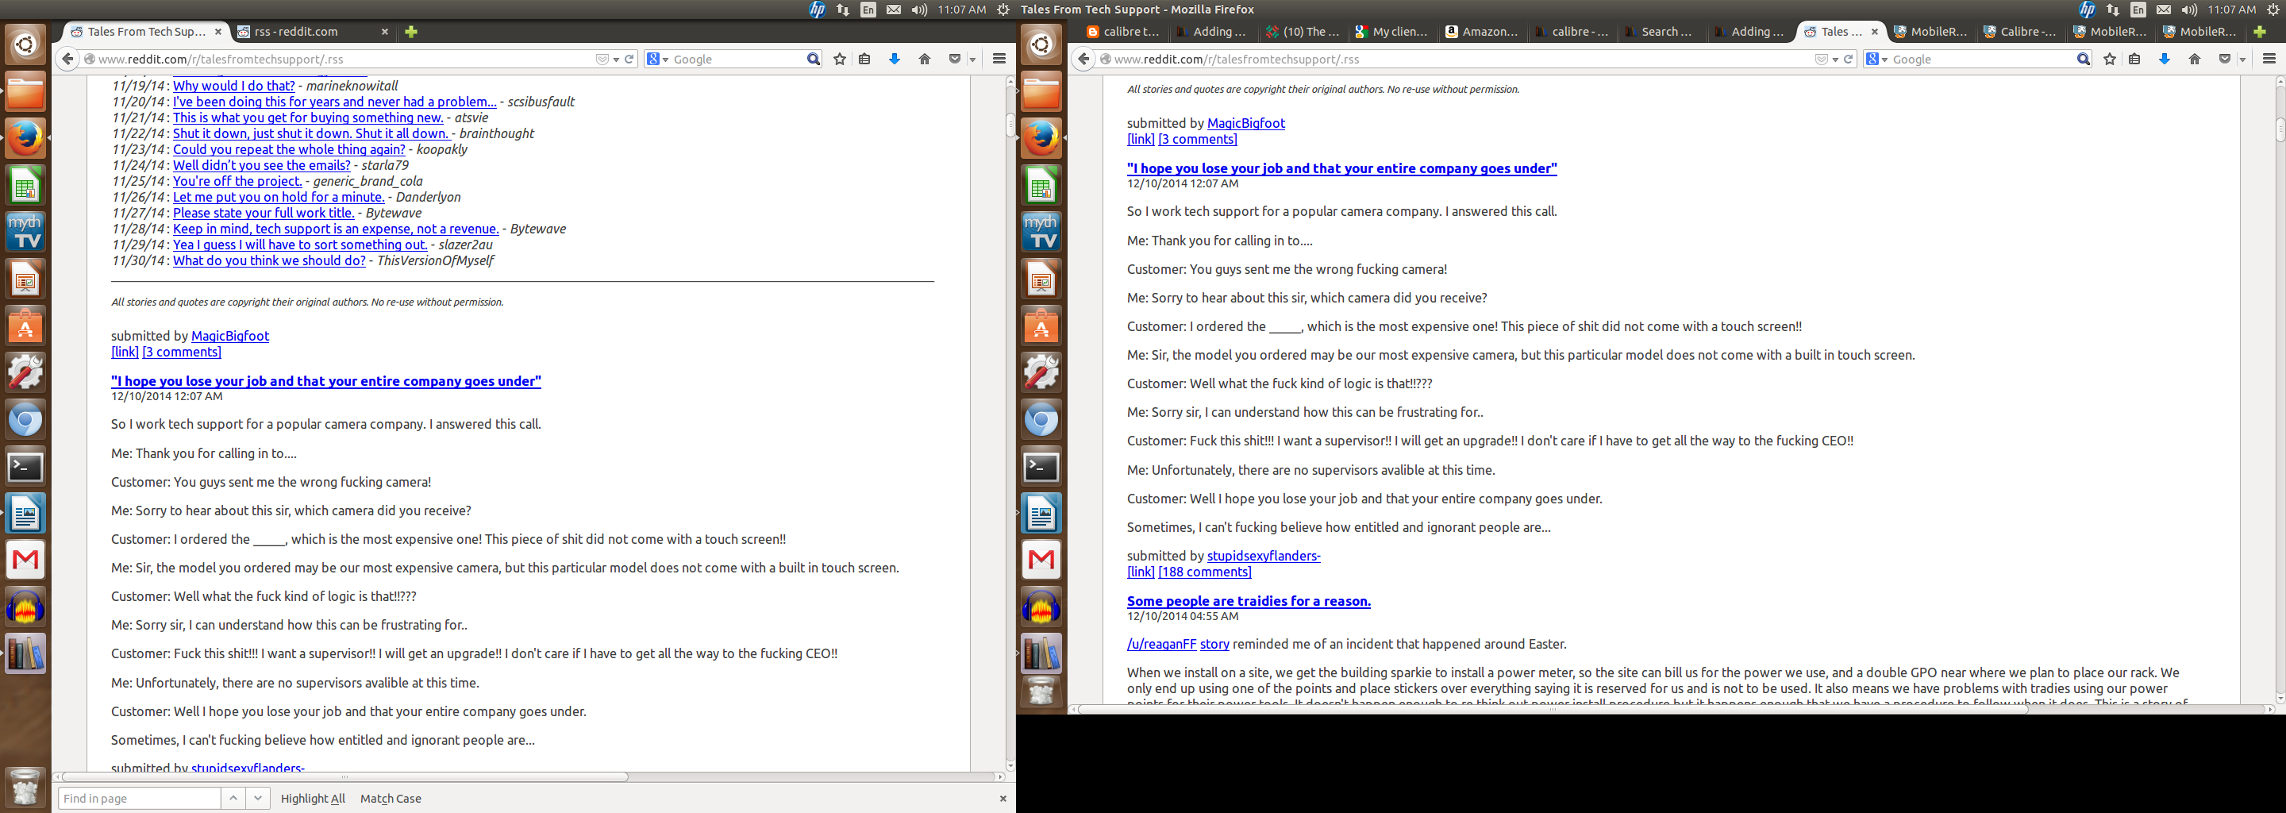
Task: Click Pocket icon in right Firefox toolbar
Action: pos(2225,59)
